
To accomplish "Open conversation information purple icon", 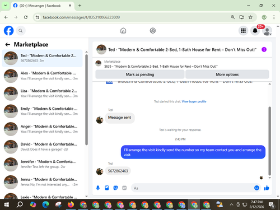I will [x=264, y=49].
